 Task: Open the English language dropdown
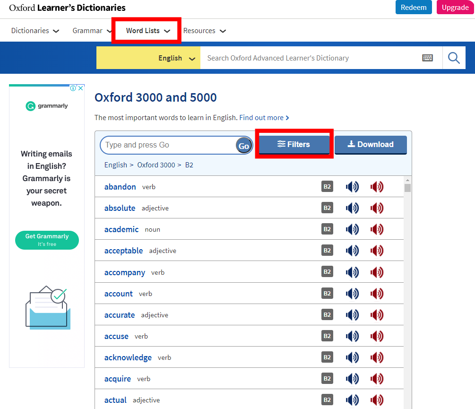tap(148, 58)
